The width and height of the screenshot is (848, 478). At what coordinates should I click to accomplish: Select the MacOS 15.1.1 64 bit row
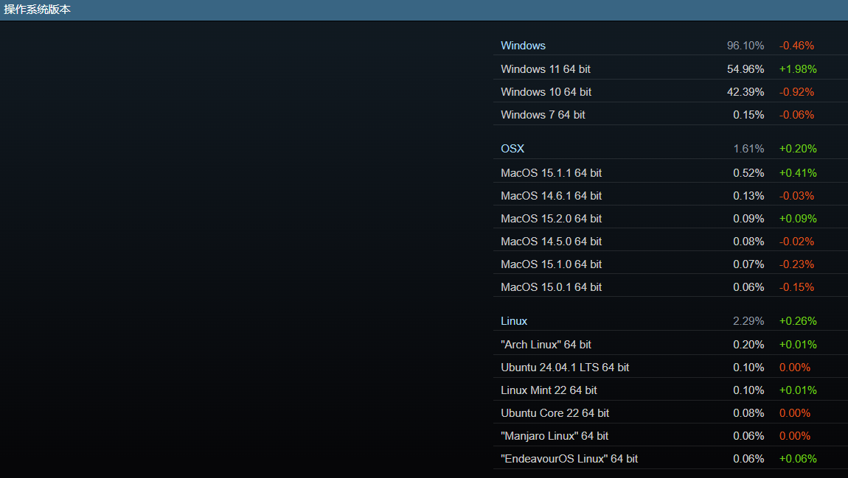point(670,173)
